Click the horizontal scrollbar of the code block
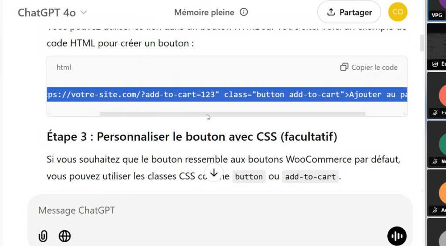Image resolution: width=446 pixels, height=246 pixels. (x=232, y=114)
